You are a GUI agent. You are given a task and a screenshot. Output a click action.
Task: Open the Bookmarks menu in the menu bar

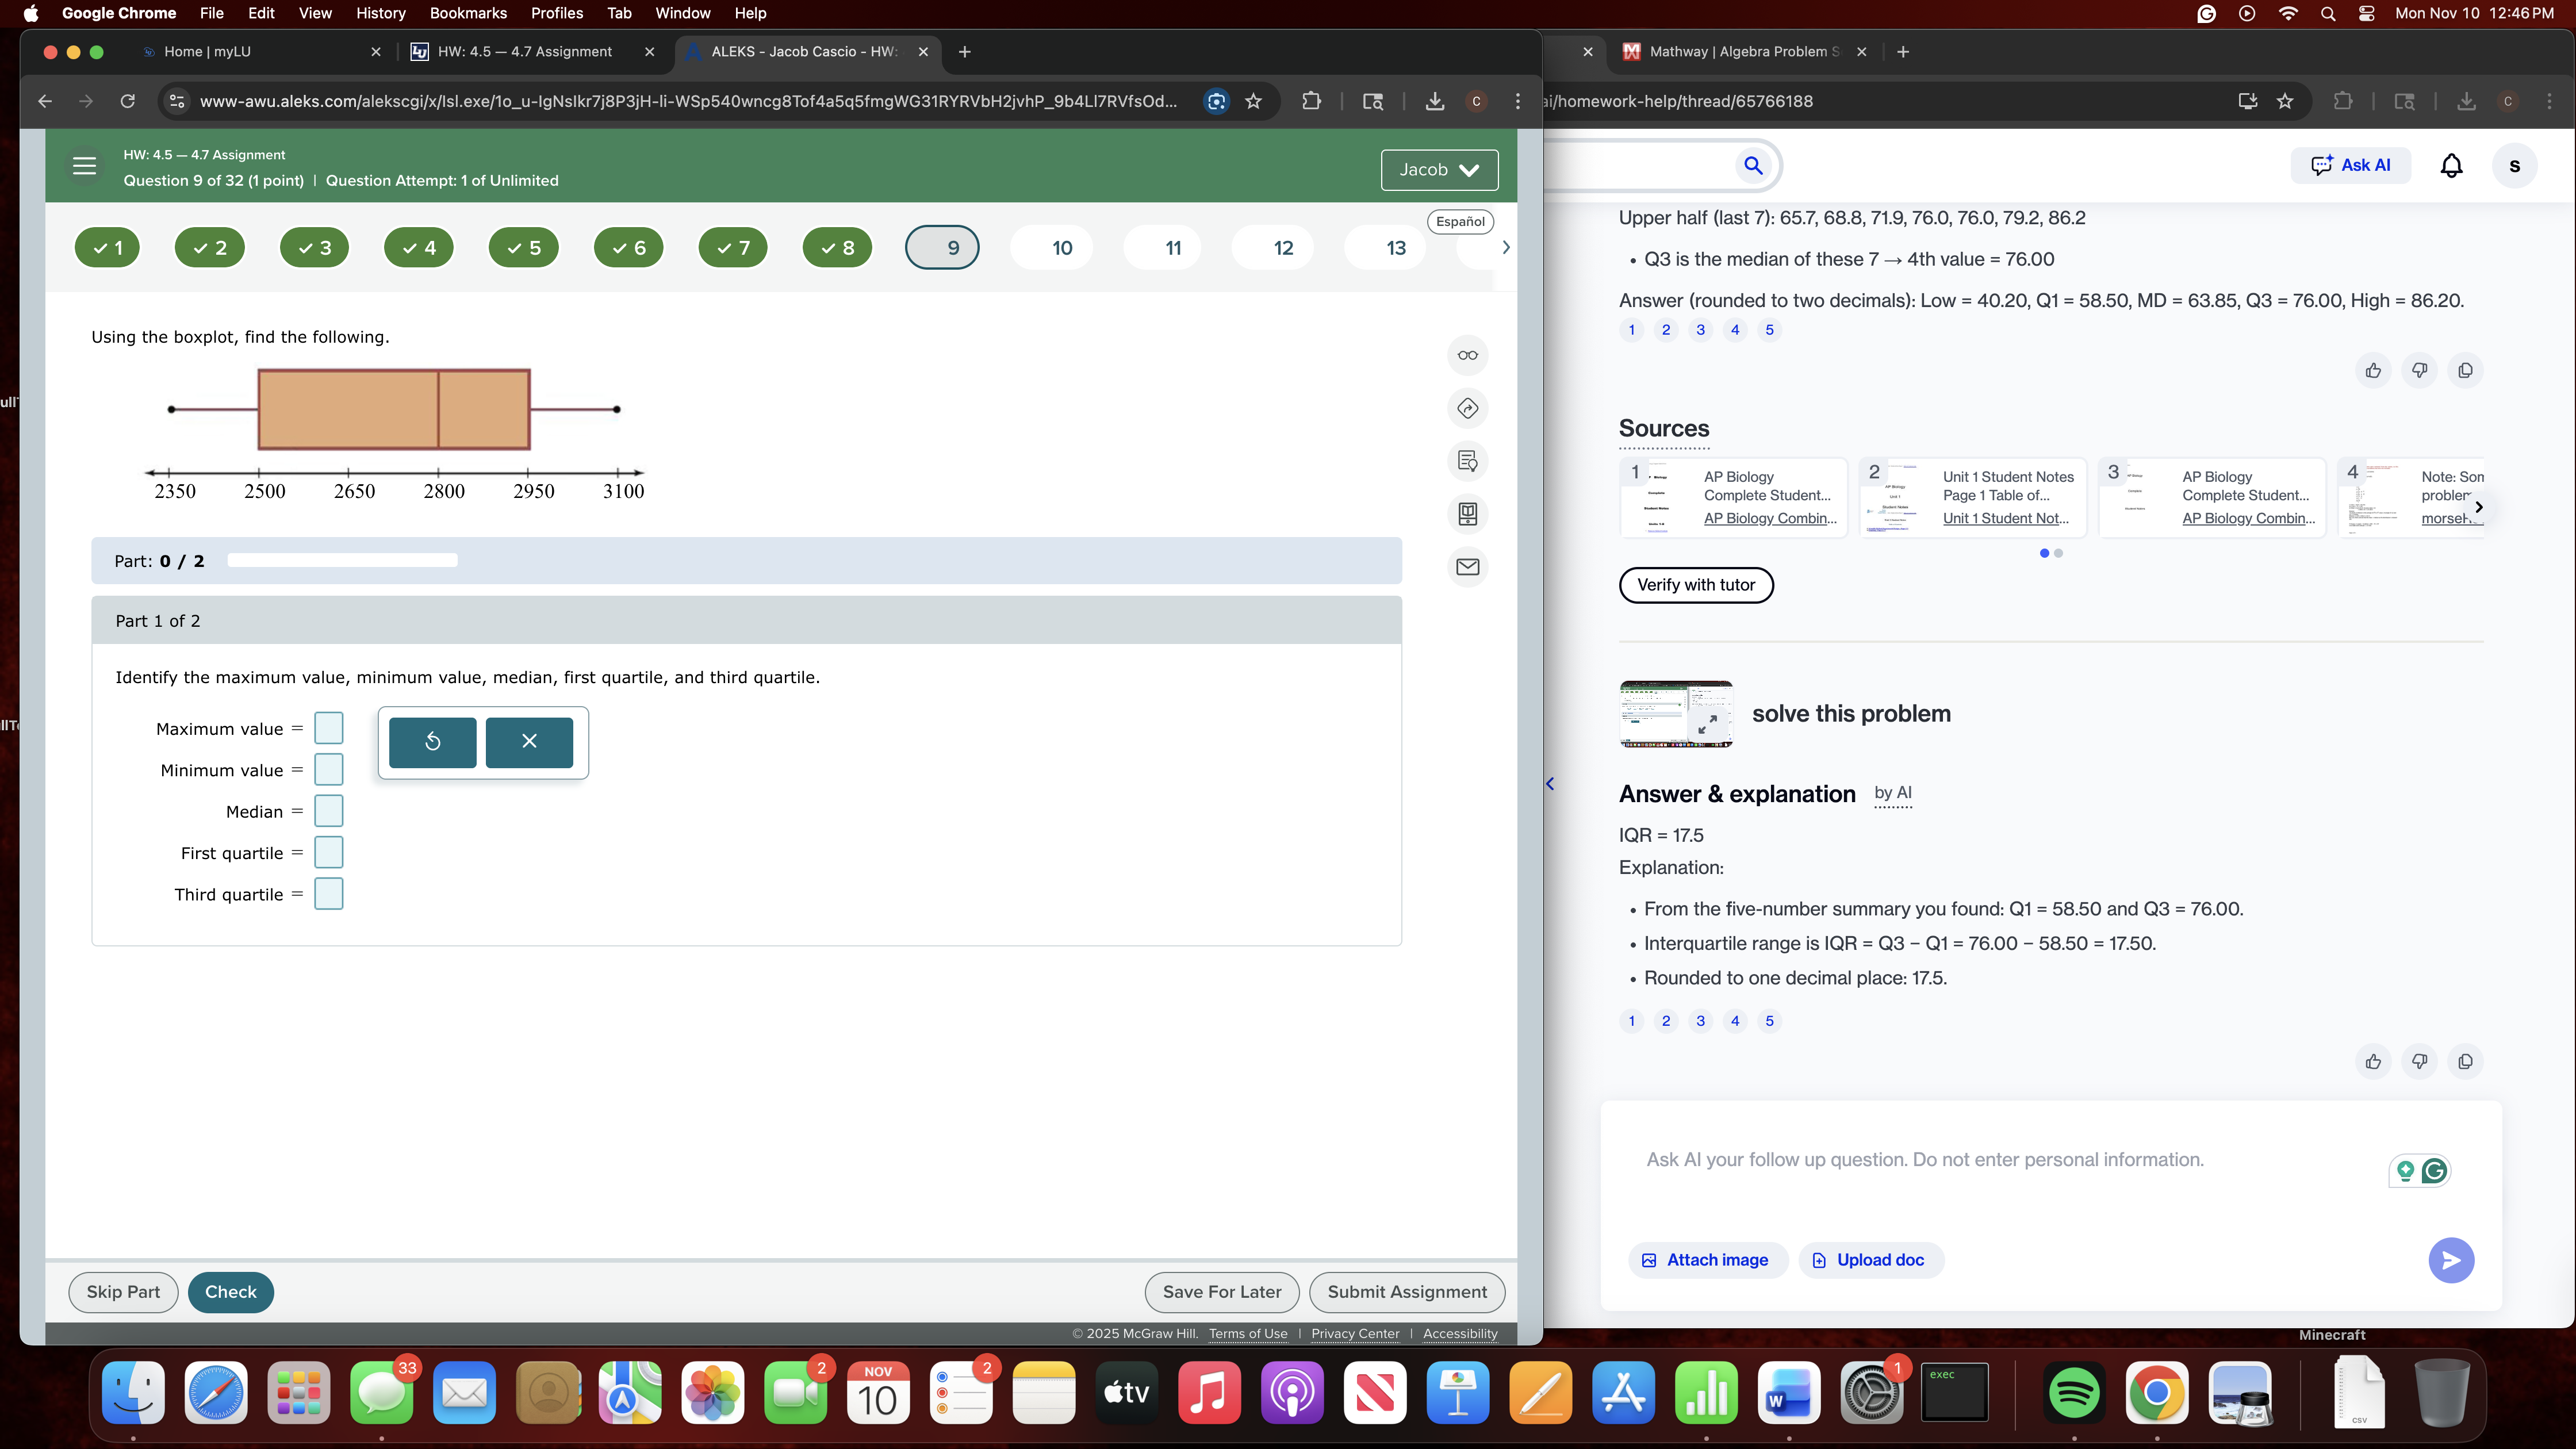pyautogui.click(x=468, y=13)
